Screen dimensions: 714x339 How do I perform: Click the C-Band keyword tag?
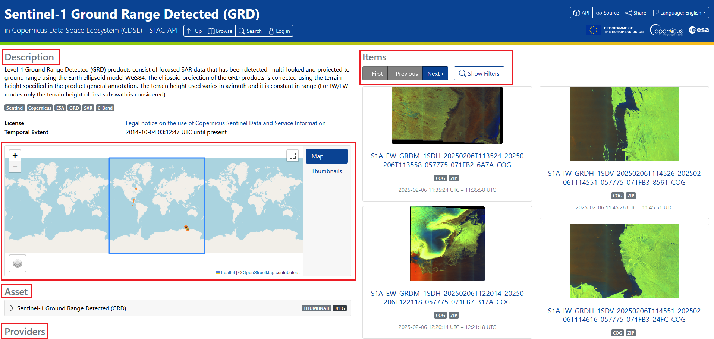105,108
